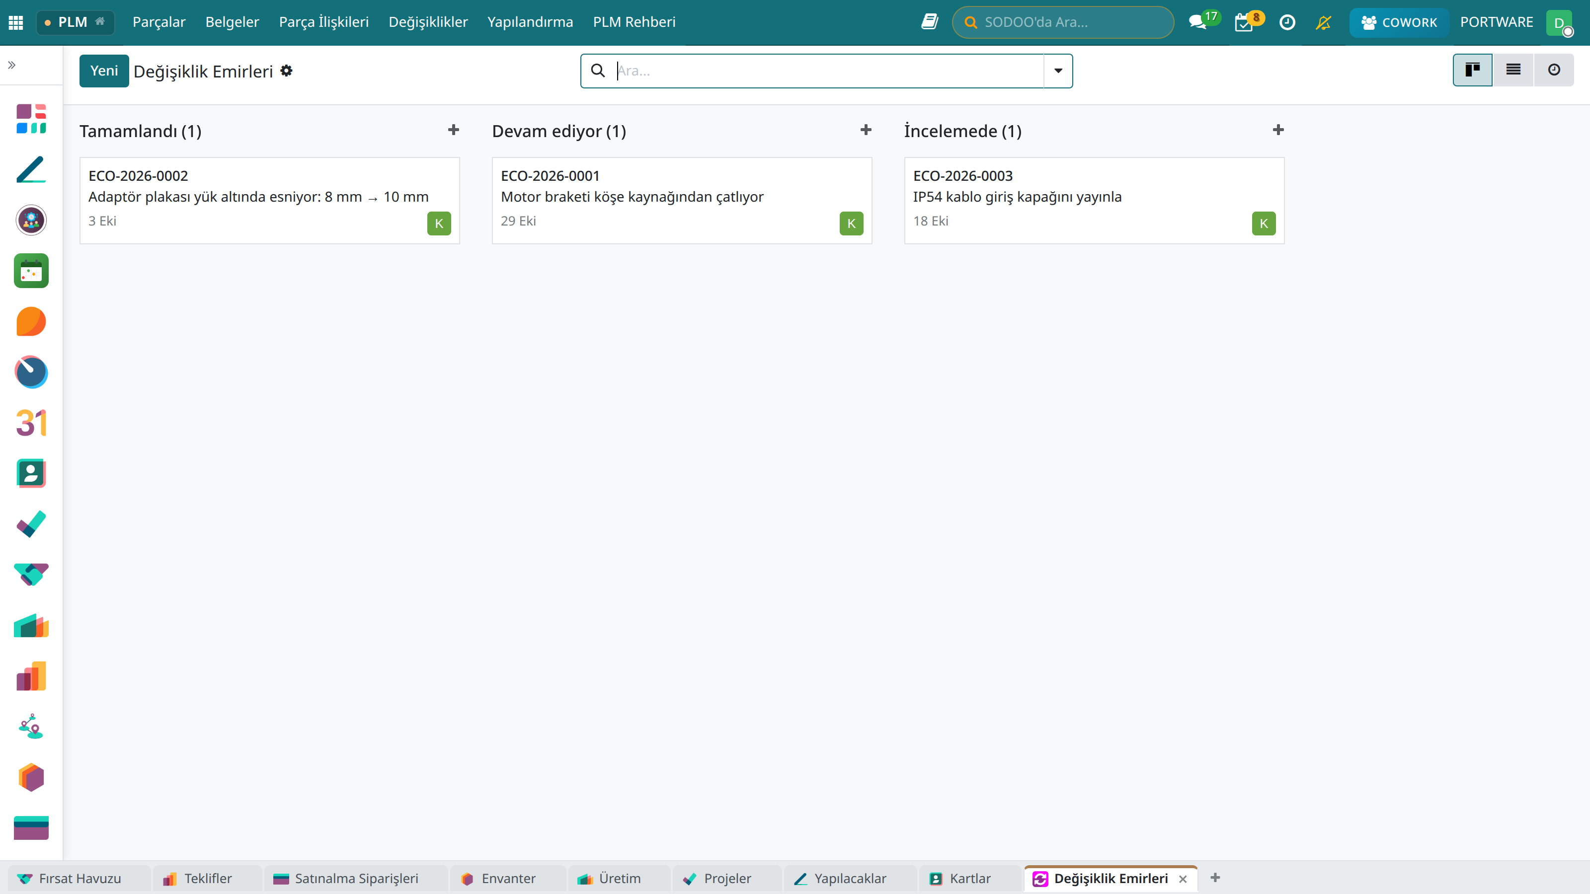Open the contacts app in sidebar
Screen dimensions: 1590x894
pos(31,473)
